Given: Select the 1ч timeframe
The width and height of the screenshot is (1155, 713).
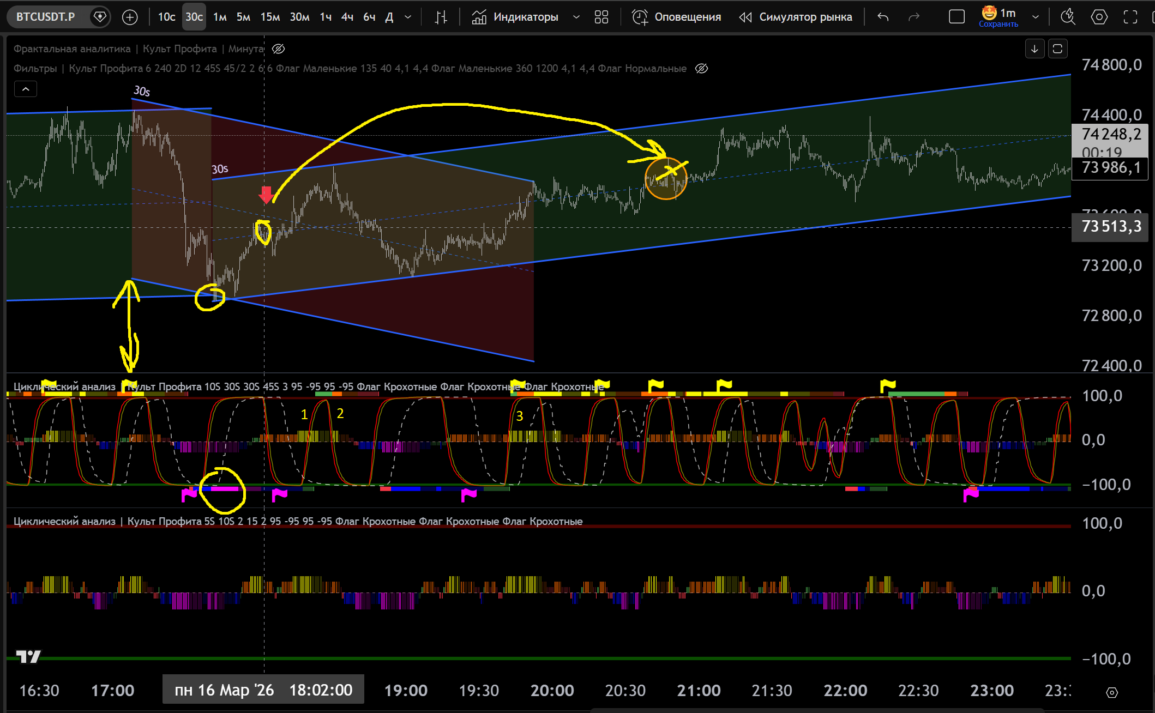Looking at the screenshot, I should click(326, 17).
